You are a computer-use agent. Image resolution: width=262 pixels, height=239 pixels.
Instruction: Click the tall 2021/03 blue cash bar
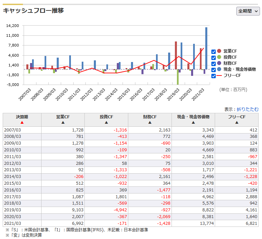coord(206,48)
